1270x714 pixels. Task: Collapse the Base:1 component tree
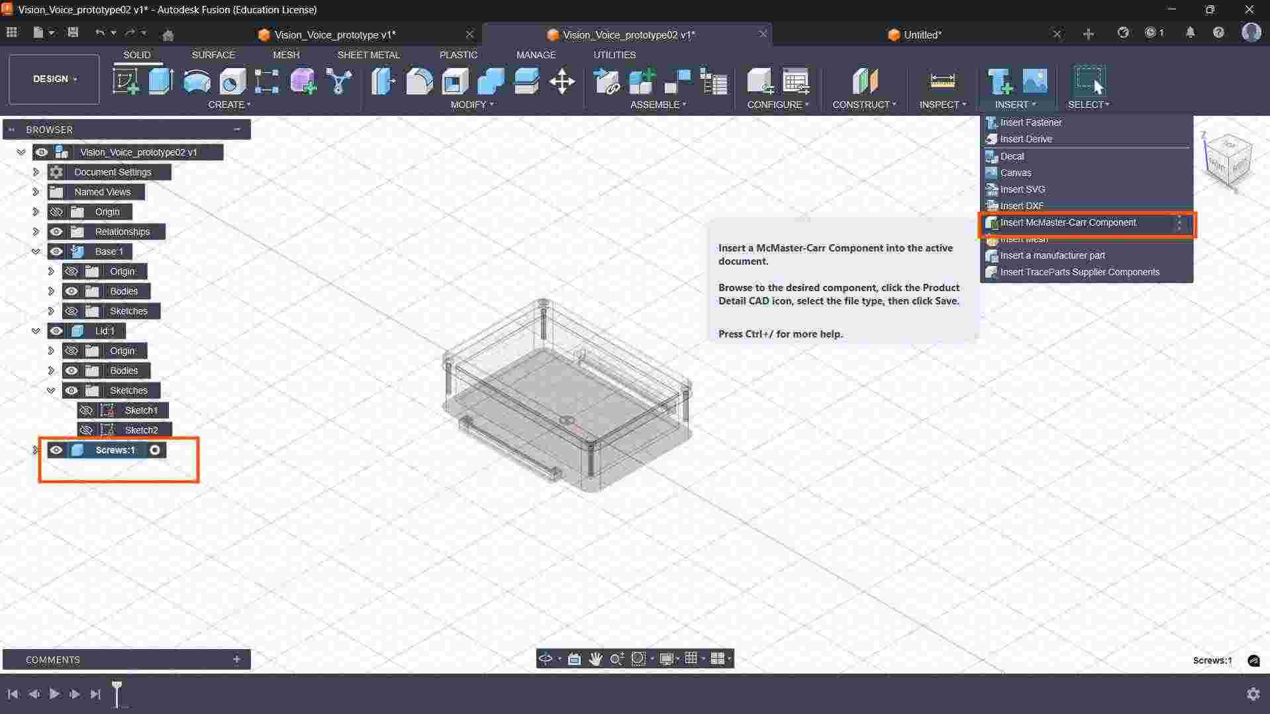click(36, 251)
